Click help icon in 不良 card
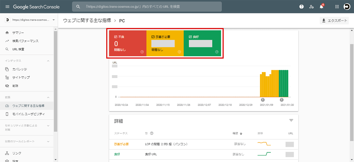The height and width of the screenshot is (162, 354). [x=142, y=52]
